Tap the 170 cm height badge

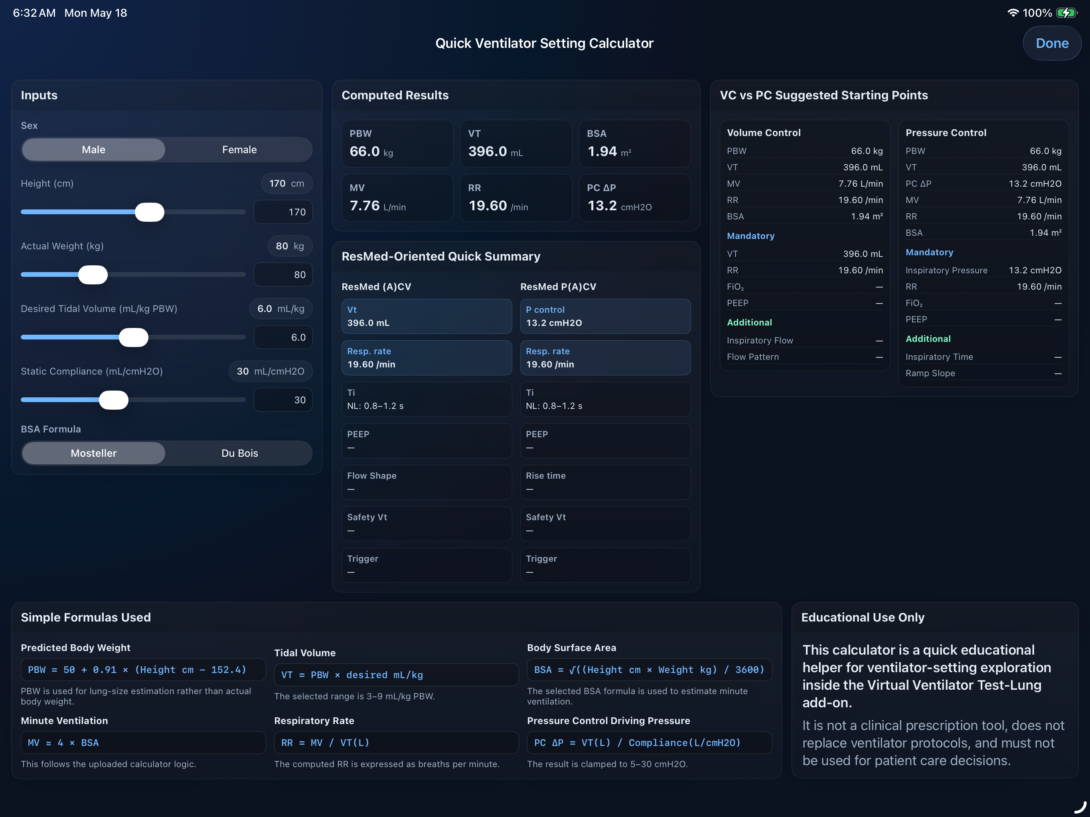click(x=286, y=184)
